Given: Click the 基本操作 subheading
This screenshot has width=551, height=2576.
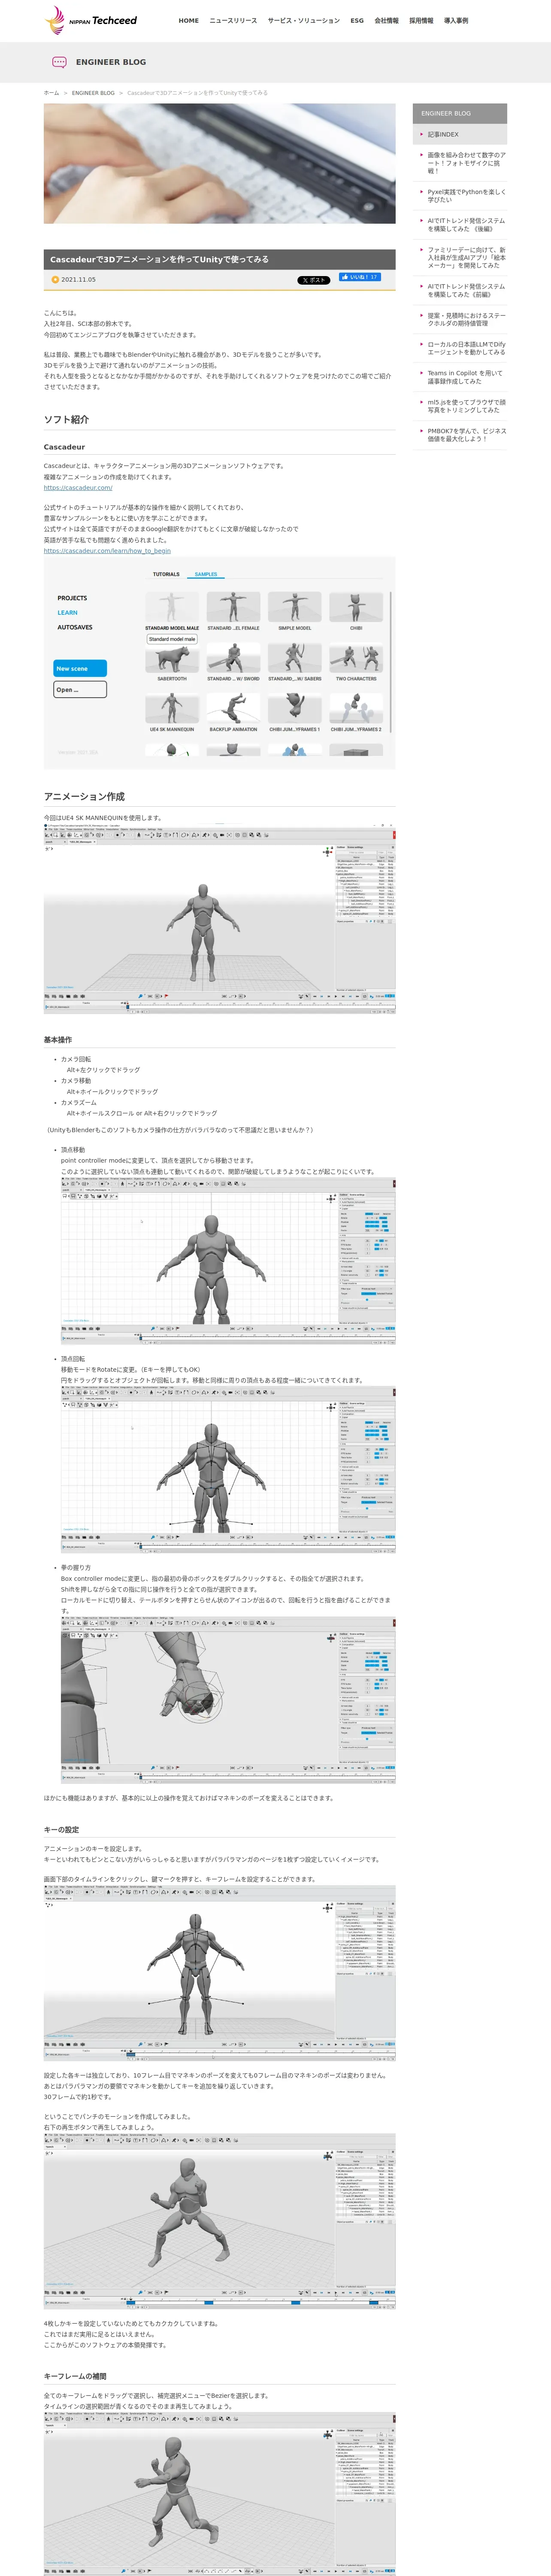Looking at the screenshot, I should point(58,1040).
